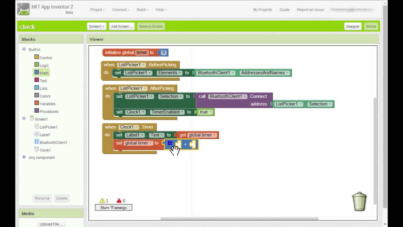Viewport: 403px width, 227px height.
Task: Click the Clock1 alarm clock icon in the tree
Action: point(37,149)
